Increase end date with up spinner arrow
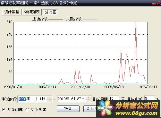161x118 pixels. (89, 98)
